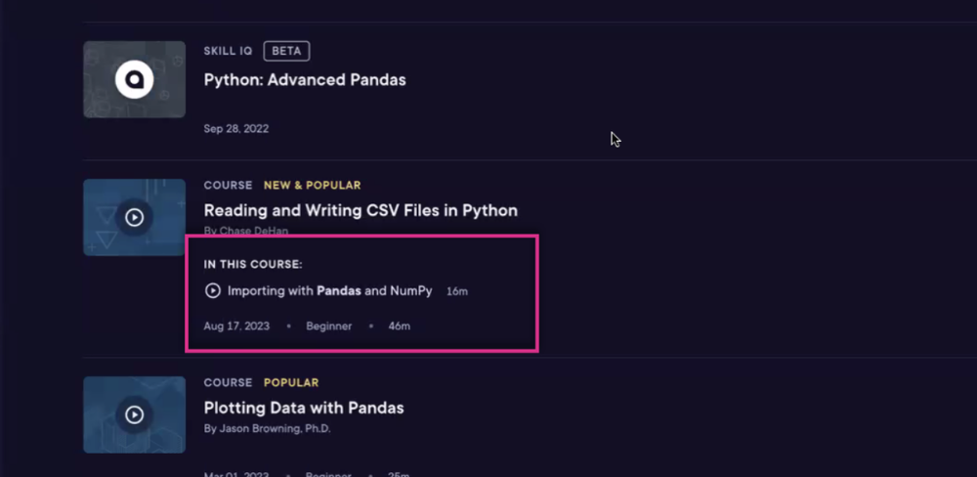Click the NEW & POPULAR label

(x=312, y=185)
